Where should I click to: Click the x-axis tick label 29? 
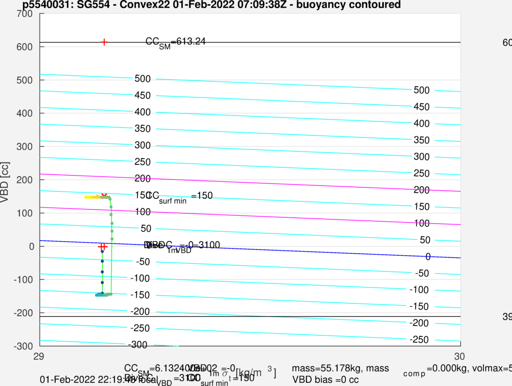click(38, 356)
